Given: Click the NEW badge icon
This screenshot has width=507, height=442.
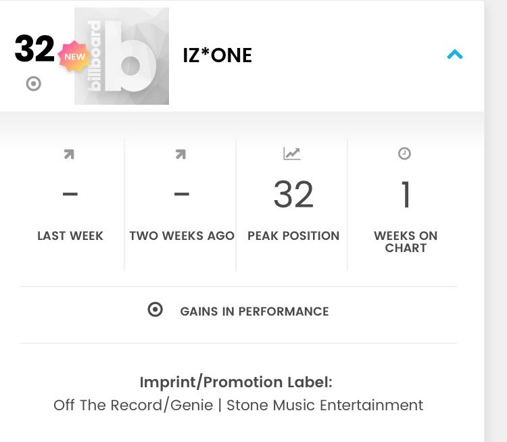Looking at the screenshot, I should (74, 56).
